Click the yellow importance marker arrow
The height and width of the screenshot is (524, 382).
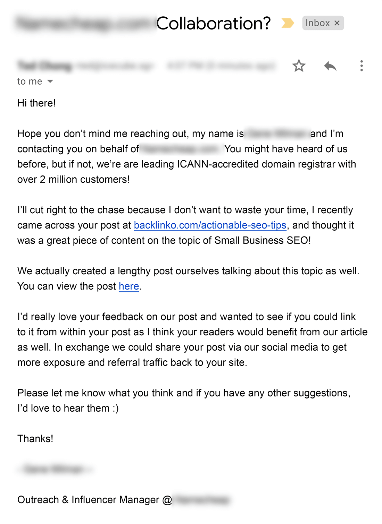click(x=287, y=23)
